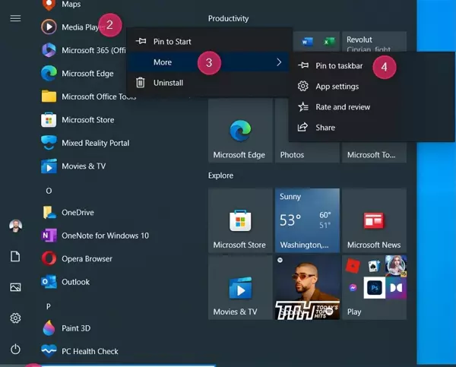
Task: Open the Movies & TV tile
Action: [240, 287]
